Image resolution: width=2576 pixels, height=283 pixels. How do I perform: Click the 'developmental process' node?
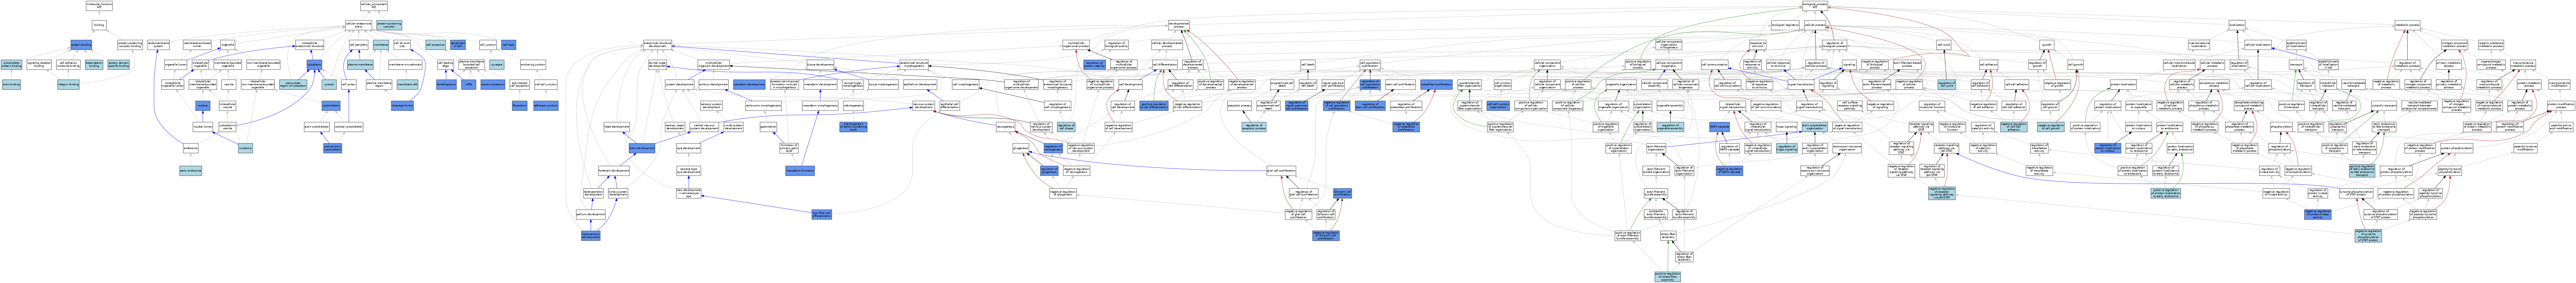1179,25
